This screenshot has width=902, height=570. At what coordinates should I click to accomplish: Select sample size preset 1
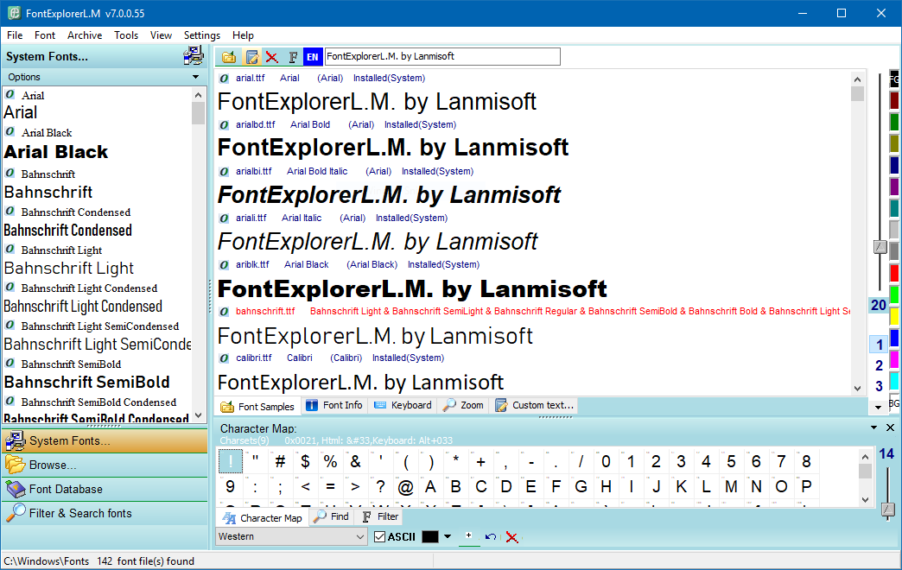(879, 345)
